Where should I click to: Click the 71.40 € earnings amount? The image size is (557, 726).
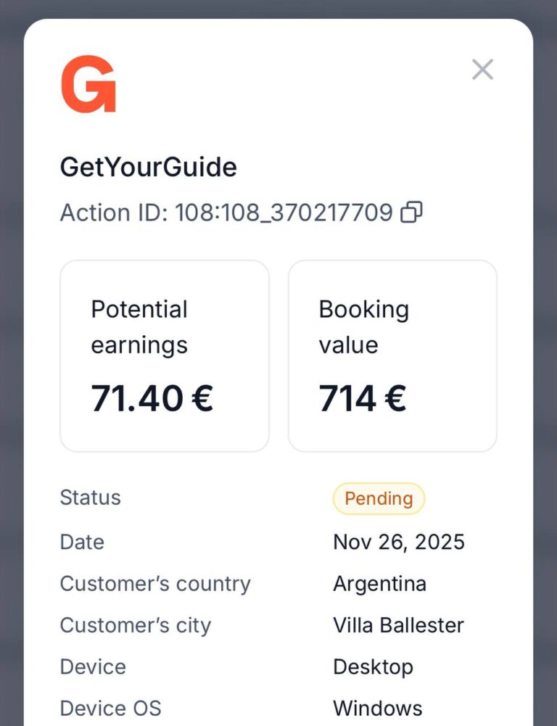pos(152,398)
